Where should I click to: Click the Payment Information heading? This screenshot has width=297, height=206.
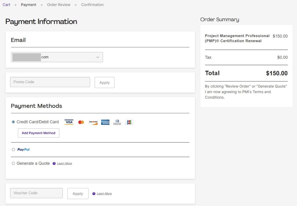point(41,22)
